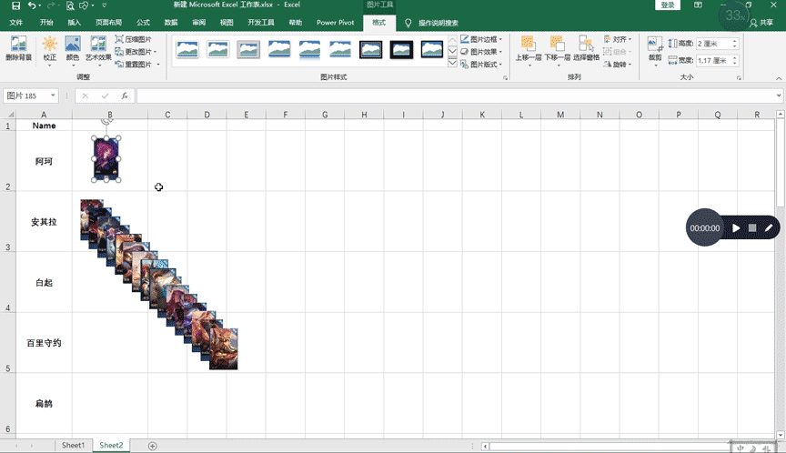Click the 删除背景 remove background icon
The image size is (786, 453).
point(18,48)
